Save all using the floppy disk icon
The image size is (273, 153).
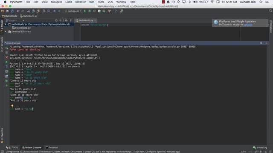click(x=7, y=11)
